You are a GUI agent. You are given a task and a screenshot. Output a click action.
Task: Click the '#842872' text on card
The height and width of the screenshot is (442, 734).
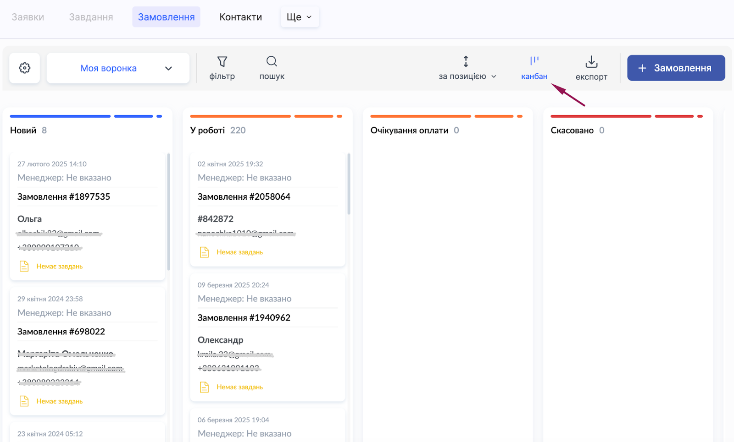(216, 219)
